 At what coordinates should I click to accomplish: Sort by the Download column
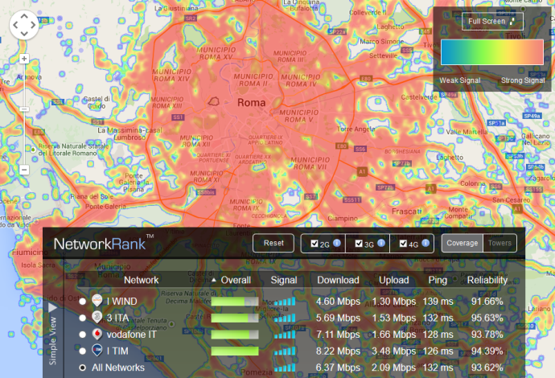(338, 280)
